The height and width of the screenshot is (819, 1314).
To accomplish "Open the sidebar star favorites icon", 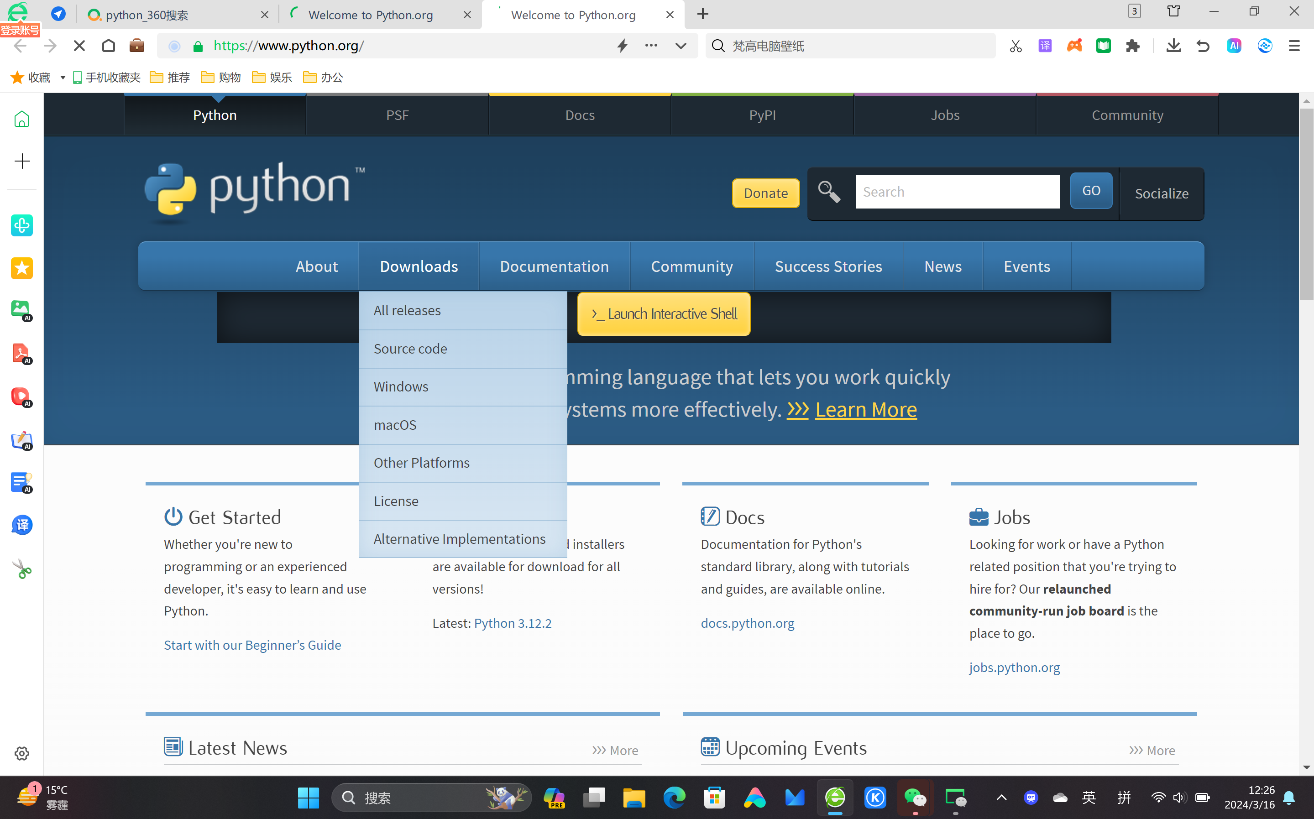I will pos(21,268).
